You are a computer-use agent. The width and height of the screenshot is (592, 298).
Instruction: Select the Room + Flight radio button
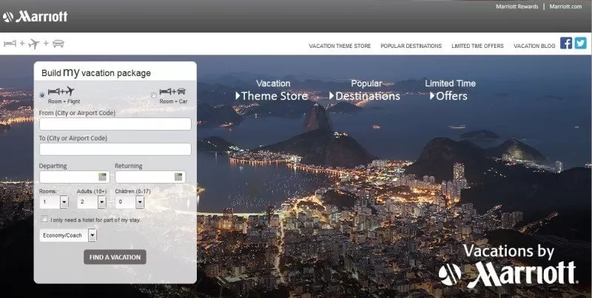coord(42,95)
